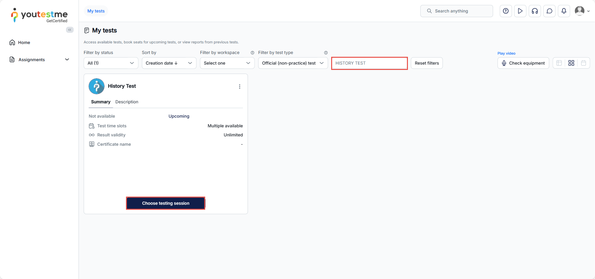The height and width of the screenshot is (279, 595).
Task: Switch to calendar view
Action: pos(583,63)
